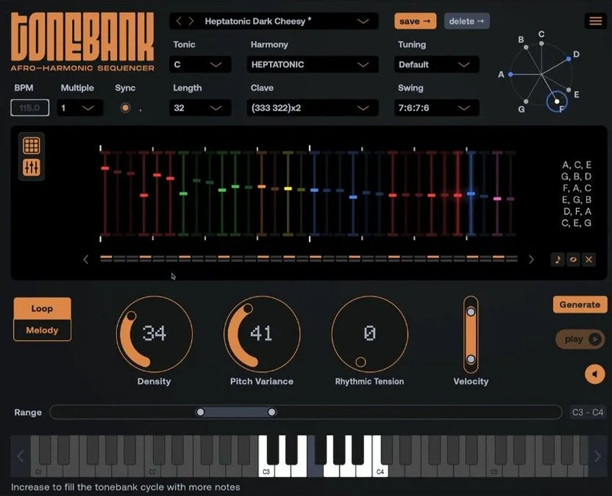Go to the previous preset

click(x=178, y=21)
